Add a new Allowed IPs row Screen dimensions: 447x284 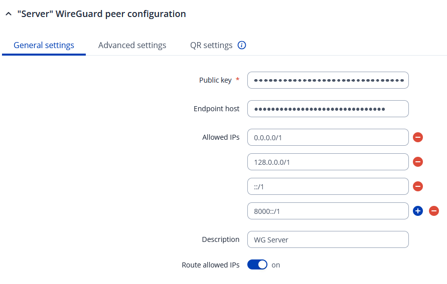(x=418, y=211)
